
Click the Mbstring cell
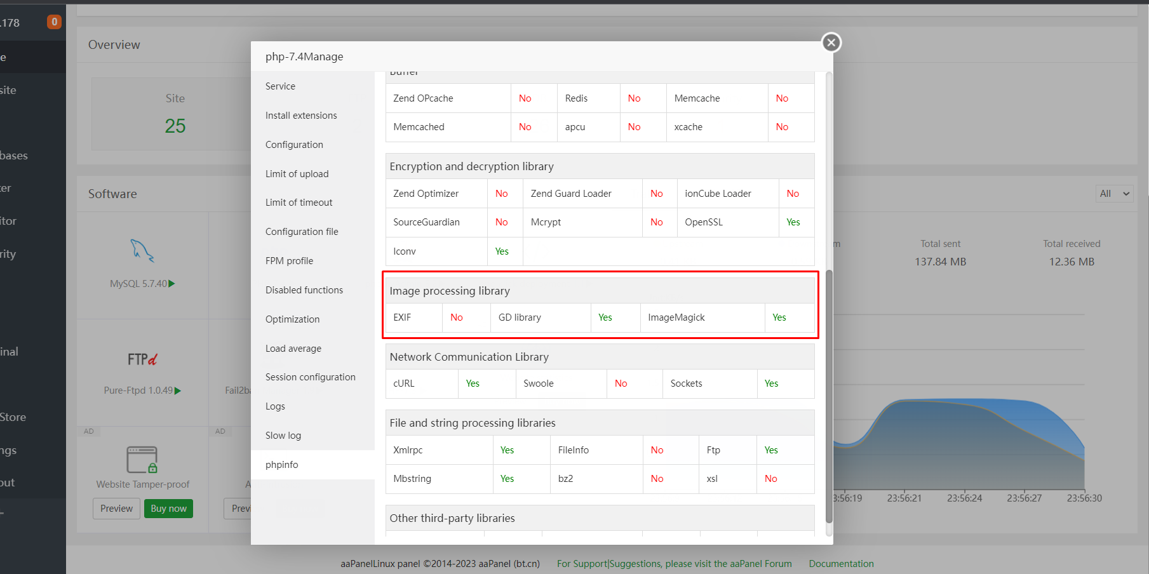(x=440, y=479)
